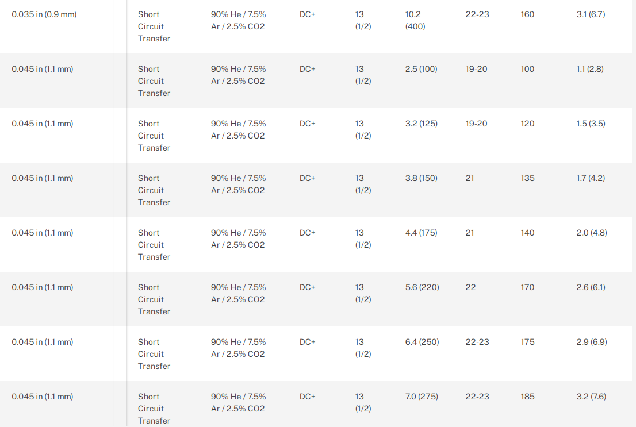Select the 185 amperage cell
Viewport: 636px width, 427px height.
click(x=527, y=397)
